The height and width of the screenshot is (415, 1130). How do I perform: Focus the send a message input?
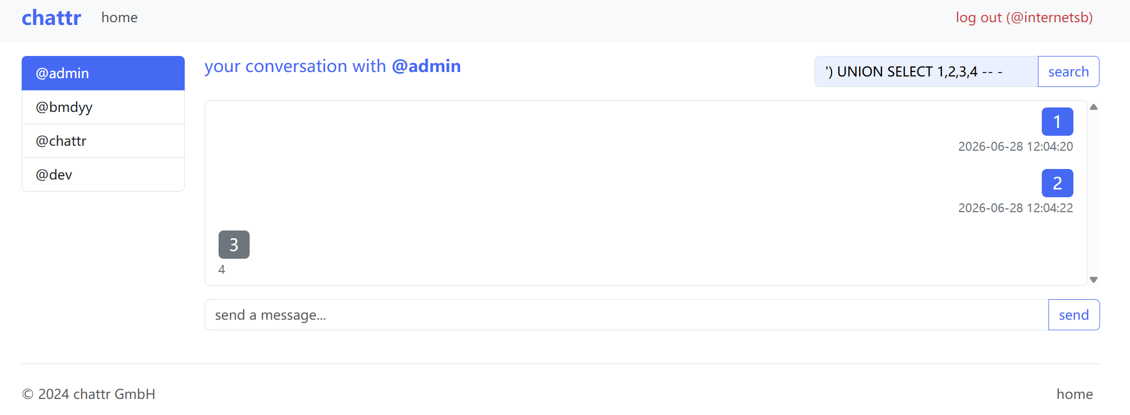pos(627,315)
